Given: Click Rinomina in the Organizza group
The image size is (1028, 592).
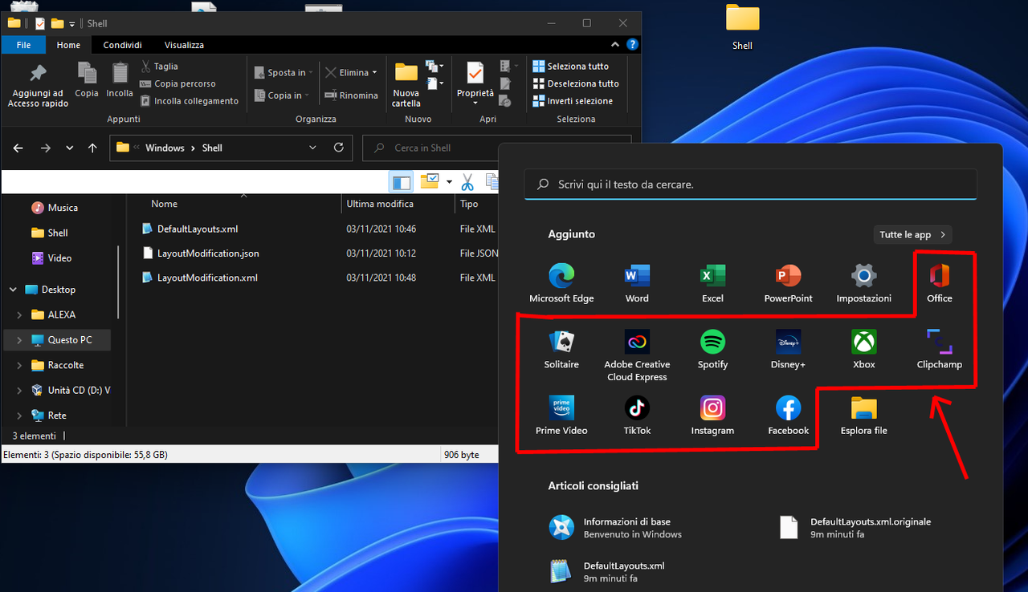Looking at the screenshot, I should 351,95.
